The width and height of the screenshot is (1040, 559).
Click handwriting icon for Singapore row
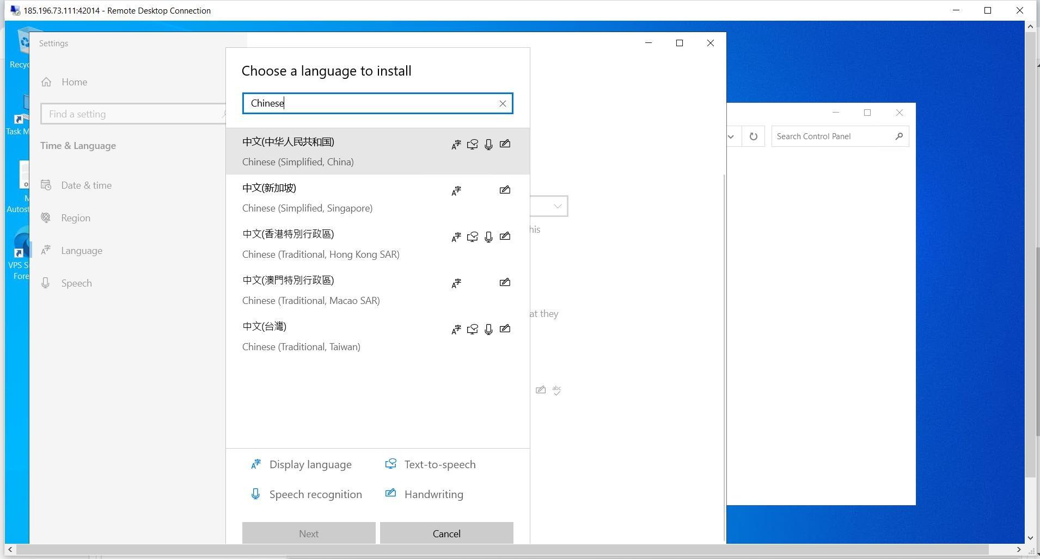[505, 190]
